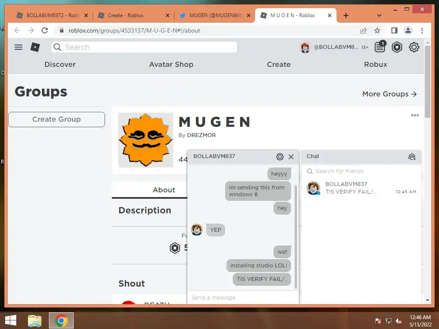Open the Robux balance icon in header

(x=397, y=47)
